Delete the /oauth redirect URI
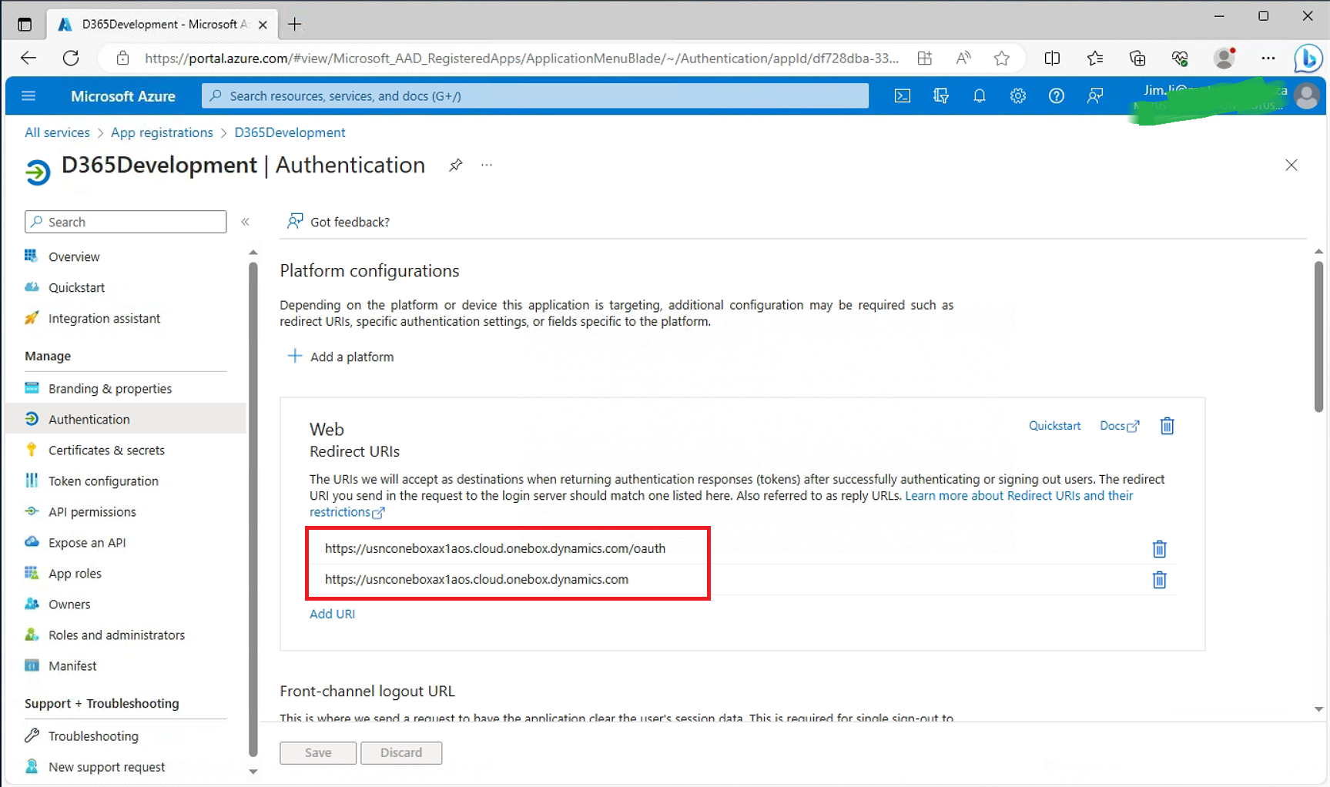1330x787 pixels. [x=1159, y=549]
